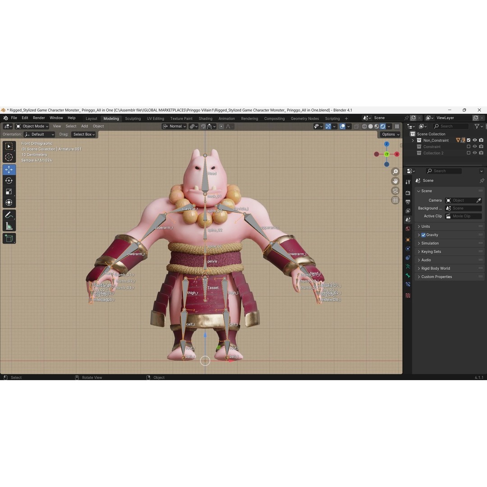
Task: Open the Object Mode dropdown
Action: pos(32,126)
